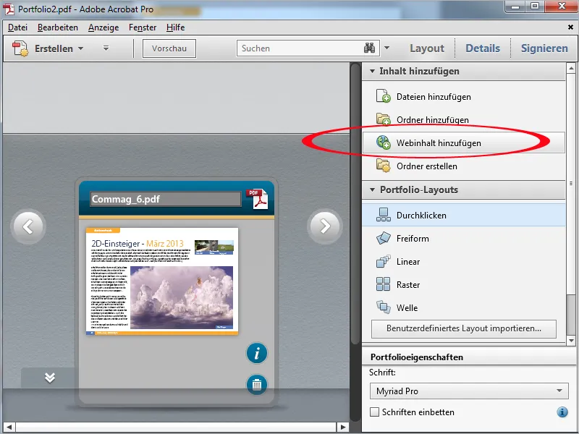Open the search options dropdown arrow
579x434 pixels.
(387, 48)
